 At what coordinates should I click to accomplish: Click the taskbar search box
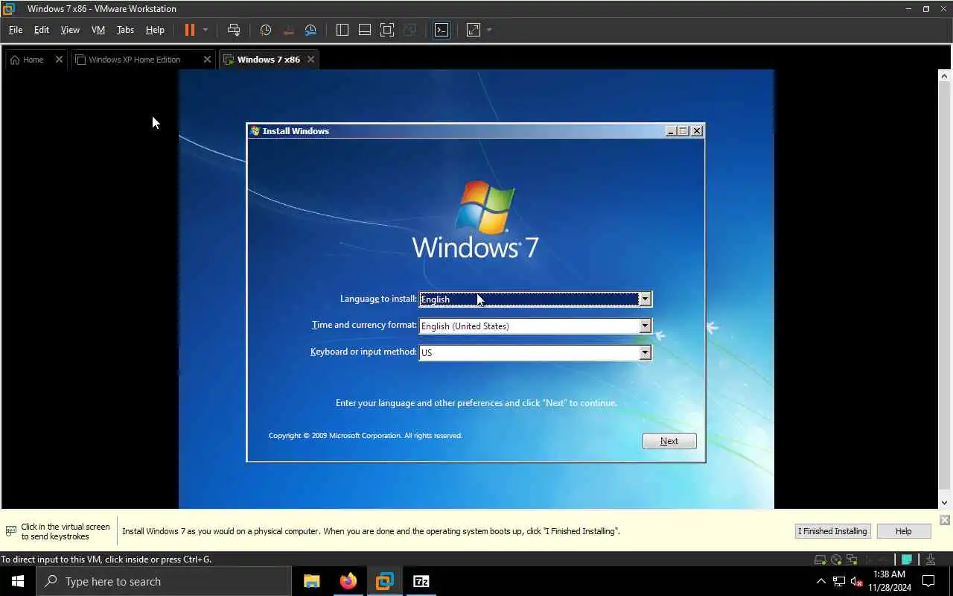163,581
